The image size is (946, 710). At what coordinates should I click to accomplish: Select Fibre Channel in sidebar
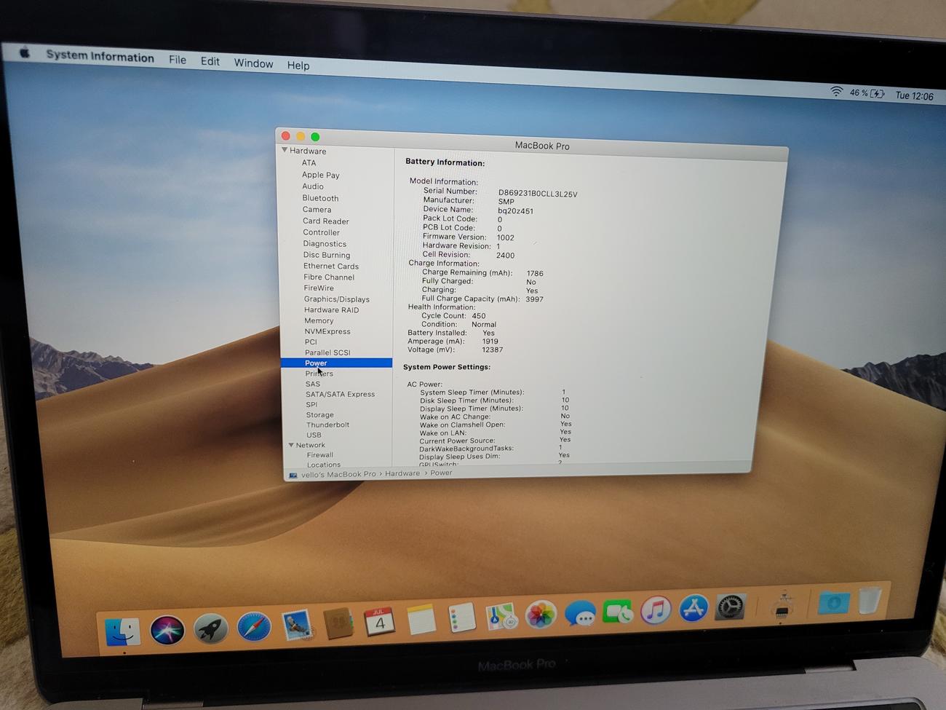(x=329, y=277)
